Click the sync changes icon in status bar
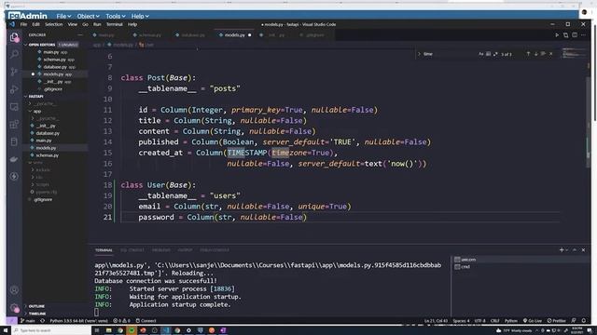 coord(42,320)
